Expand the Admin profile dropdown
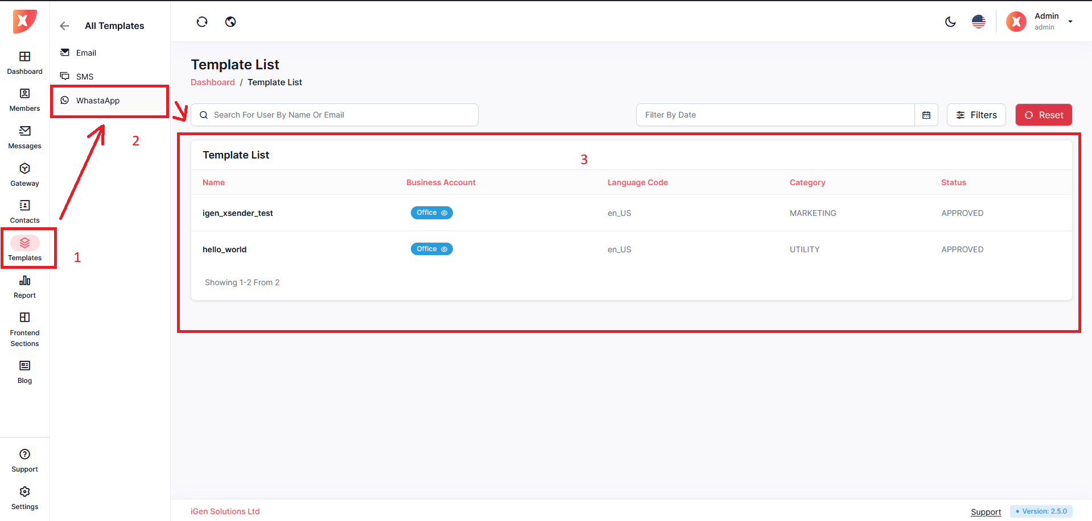Image resolution: width=1092 pixels, height=521 pixels. click(x=1070, y=22)
